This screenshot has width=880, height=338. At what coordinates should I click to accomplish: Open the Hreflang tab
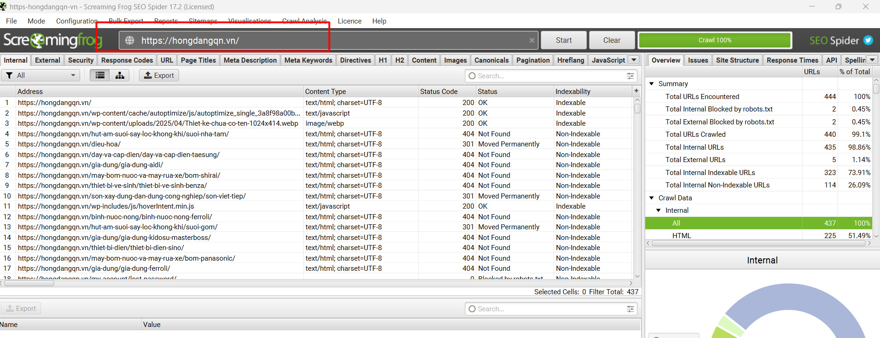(x=570, y=60)
